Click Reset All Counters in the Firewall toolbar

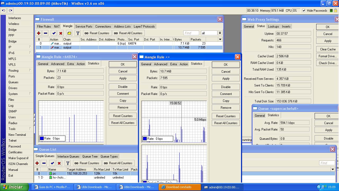128,33
